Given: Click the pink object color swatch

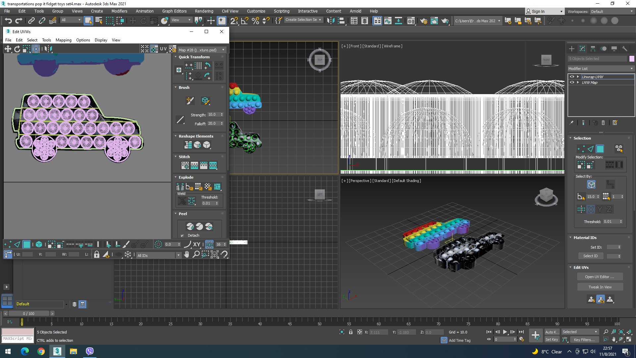Looking at the screenshot, I should click(631, 59).
